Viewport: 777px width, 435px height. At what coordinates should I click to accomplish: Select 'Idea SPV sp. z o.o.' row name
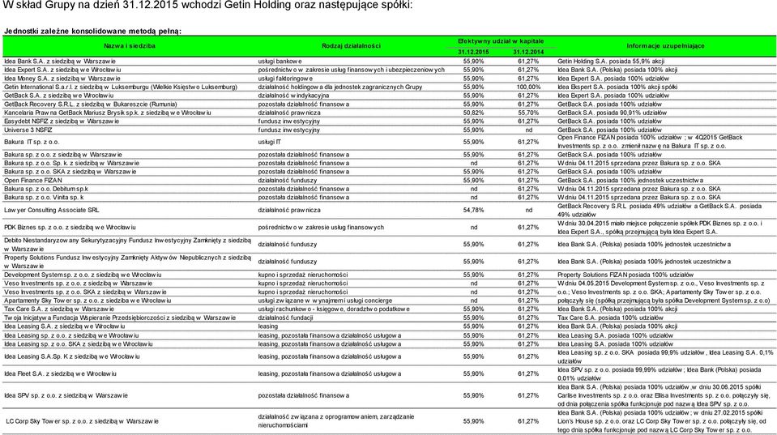pyautogui.click(x=66, y=395)
